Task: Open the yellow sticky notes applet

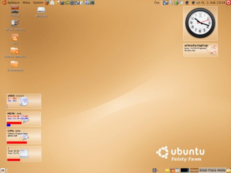Action: point(167,170)
